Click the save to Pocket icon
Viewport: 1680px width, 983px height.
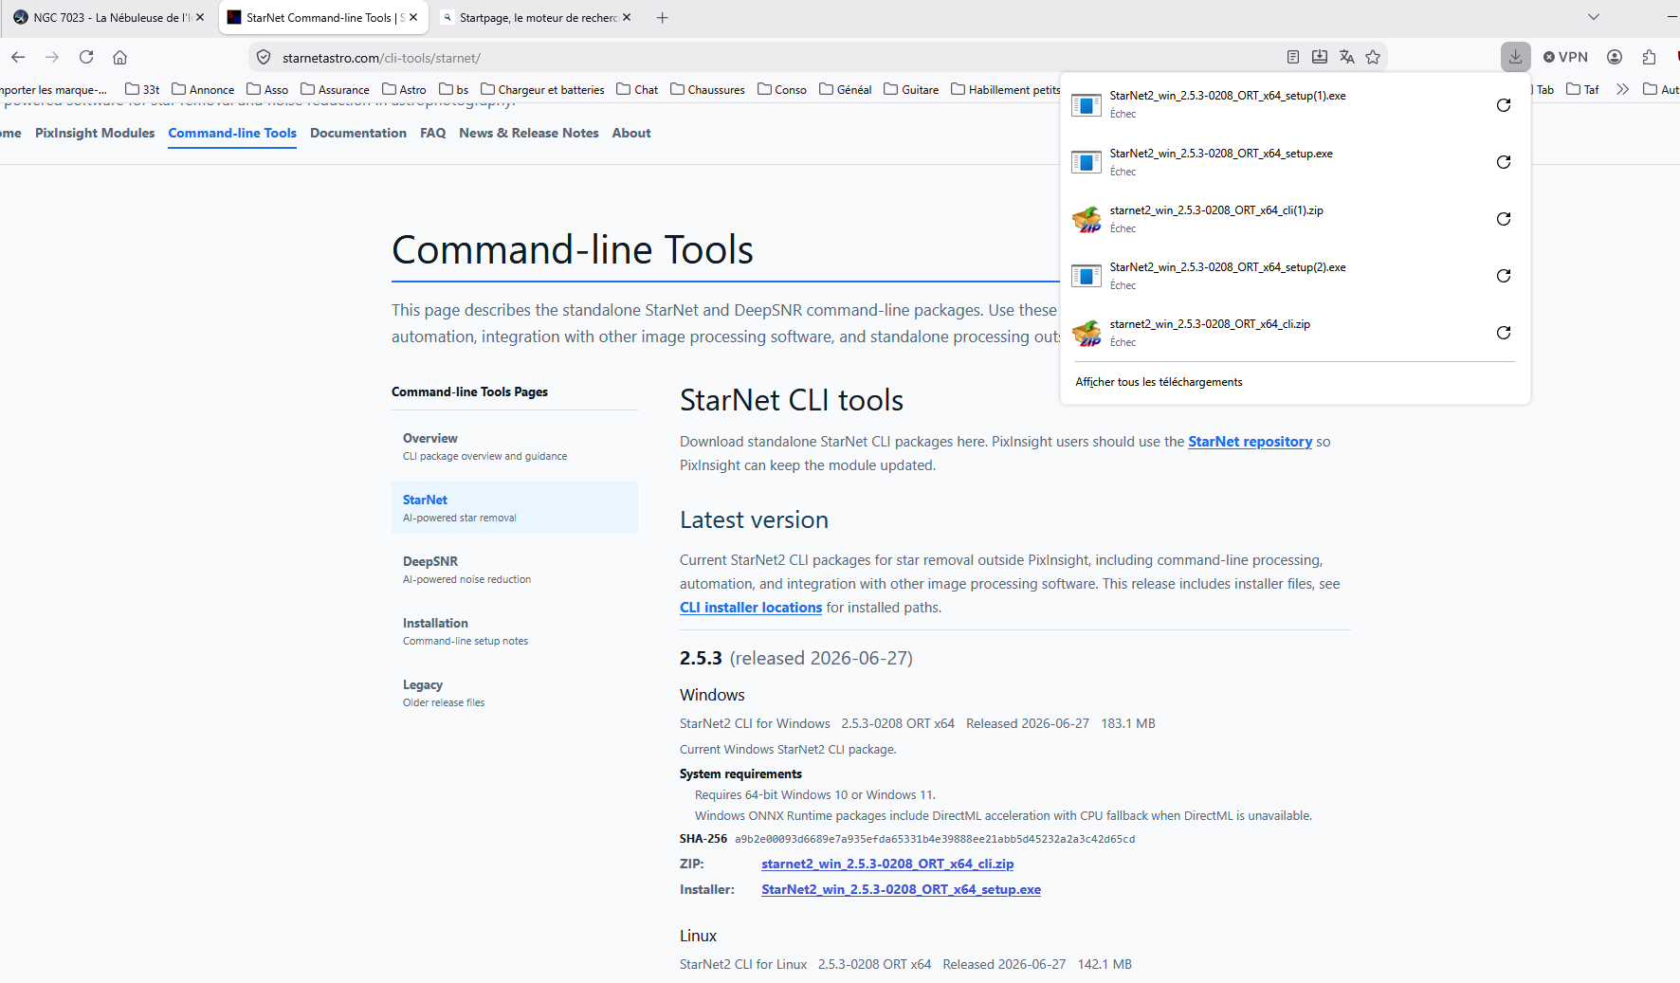1319,57
